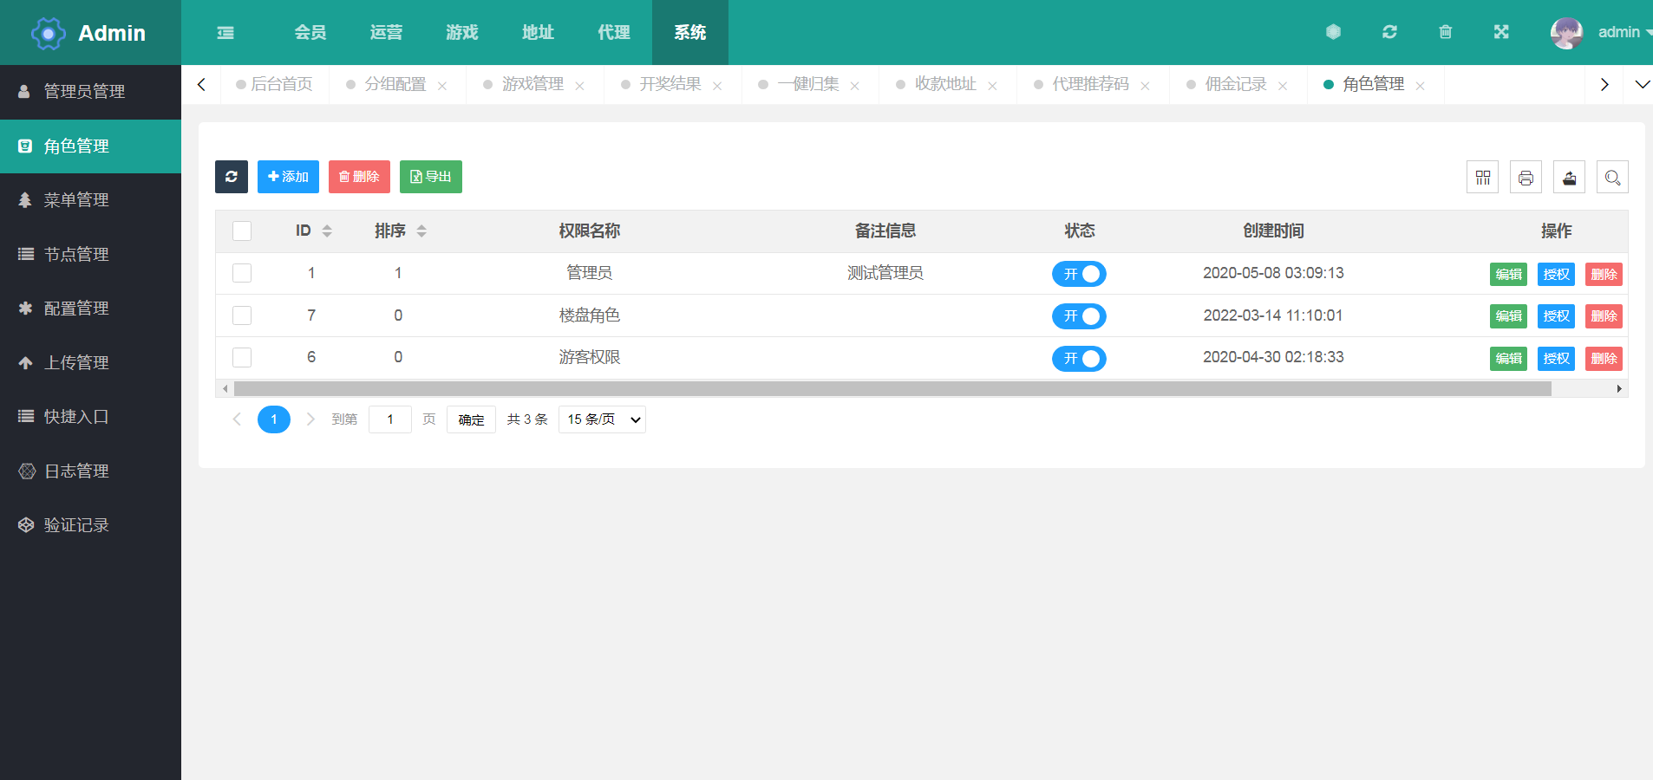The height and width of the screenshot is (780, 1653).
Task: Close the 开奖结果 tab
Action: click(717, 86)
